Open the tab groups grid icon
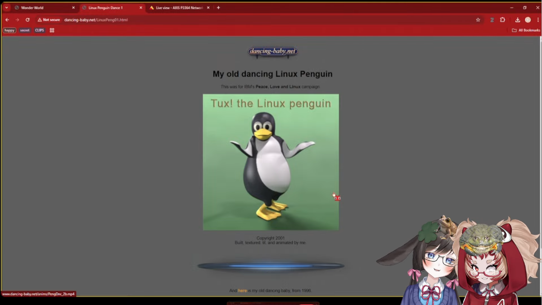This screenshot has width=542, height=305. click(x=52, y=30)
